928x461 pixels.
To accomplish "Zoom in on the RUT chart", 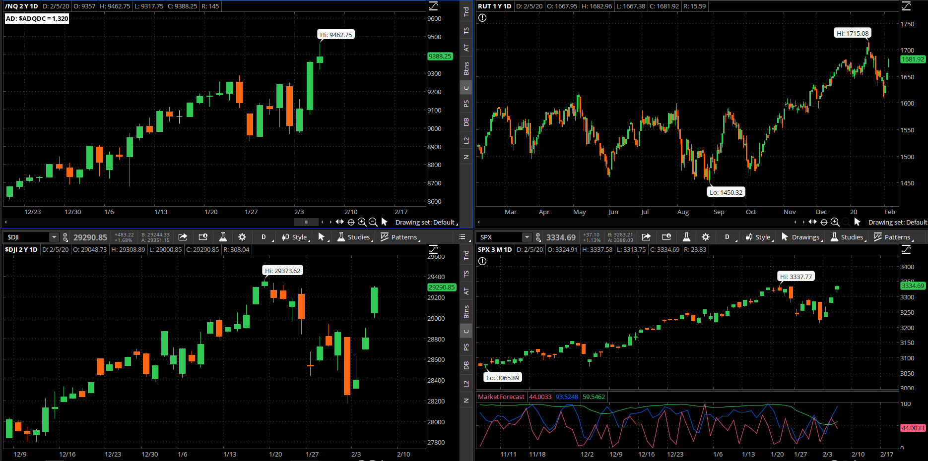I will point(835,222).
